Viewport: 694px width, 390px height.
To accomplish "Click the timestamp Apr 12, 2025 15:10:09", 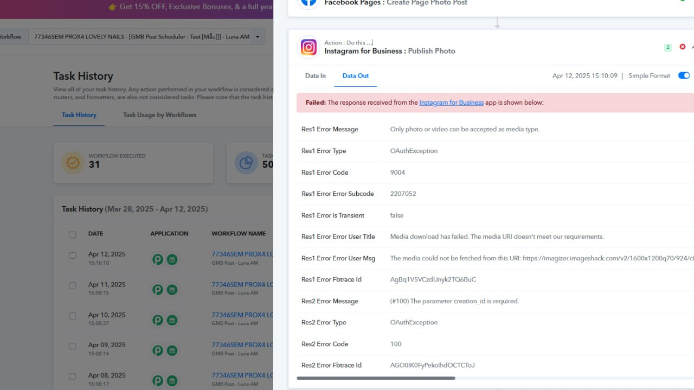I will coord(584,76).
